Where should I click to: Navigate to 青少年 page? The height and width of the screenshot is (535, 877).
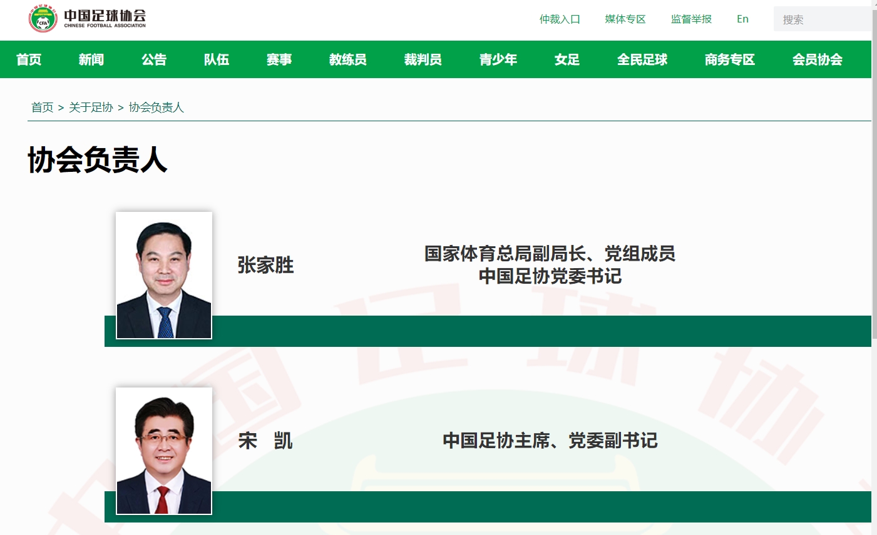point(498,59)
